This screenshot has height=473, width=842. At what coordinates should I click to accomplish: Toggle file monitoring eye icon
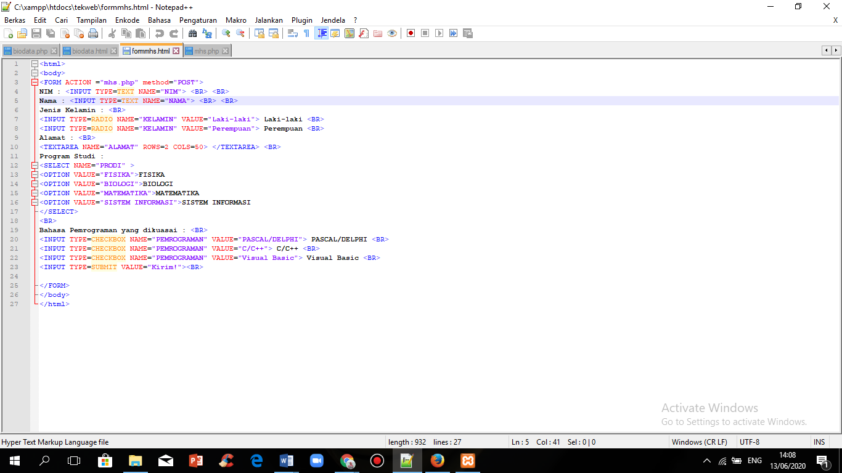coord(392,33)
